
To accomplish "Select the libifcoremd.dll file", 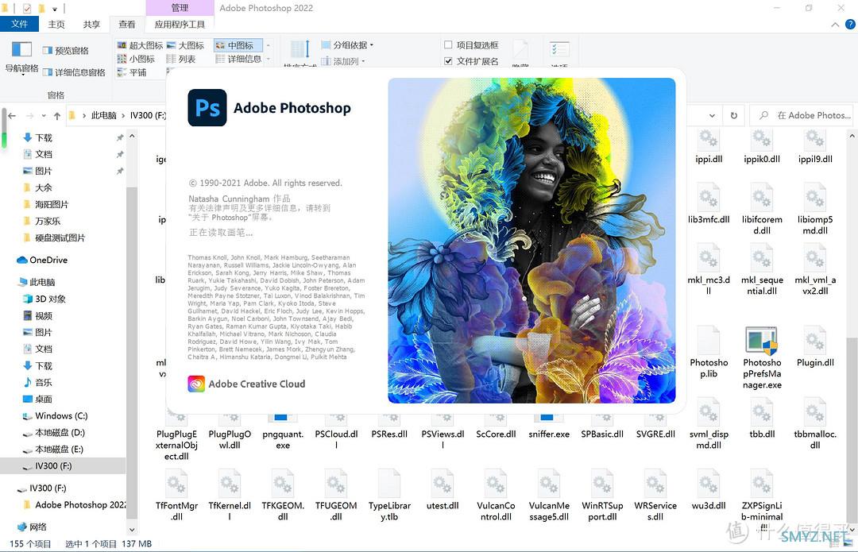I will (762, 210).
